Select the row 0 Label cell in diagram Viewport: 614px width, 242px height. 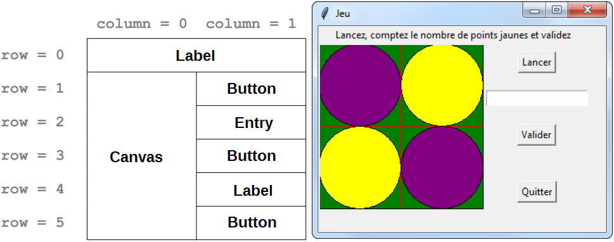[196, 55]
